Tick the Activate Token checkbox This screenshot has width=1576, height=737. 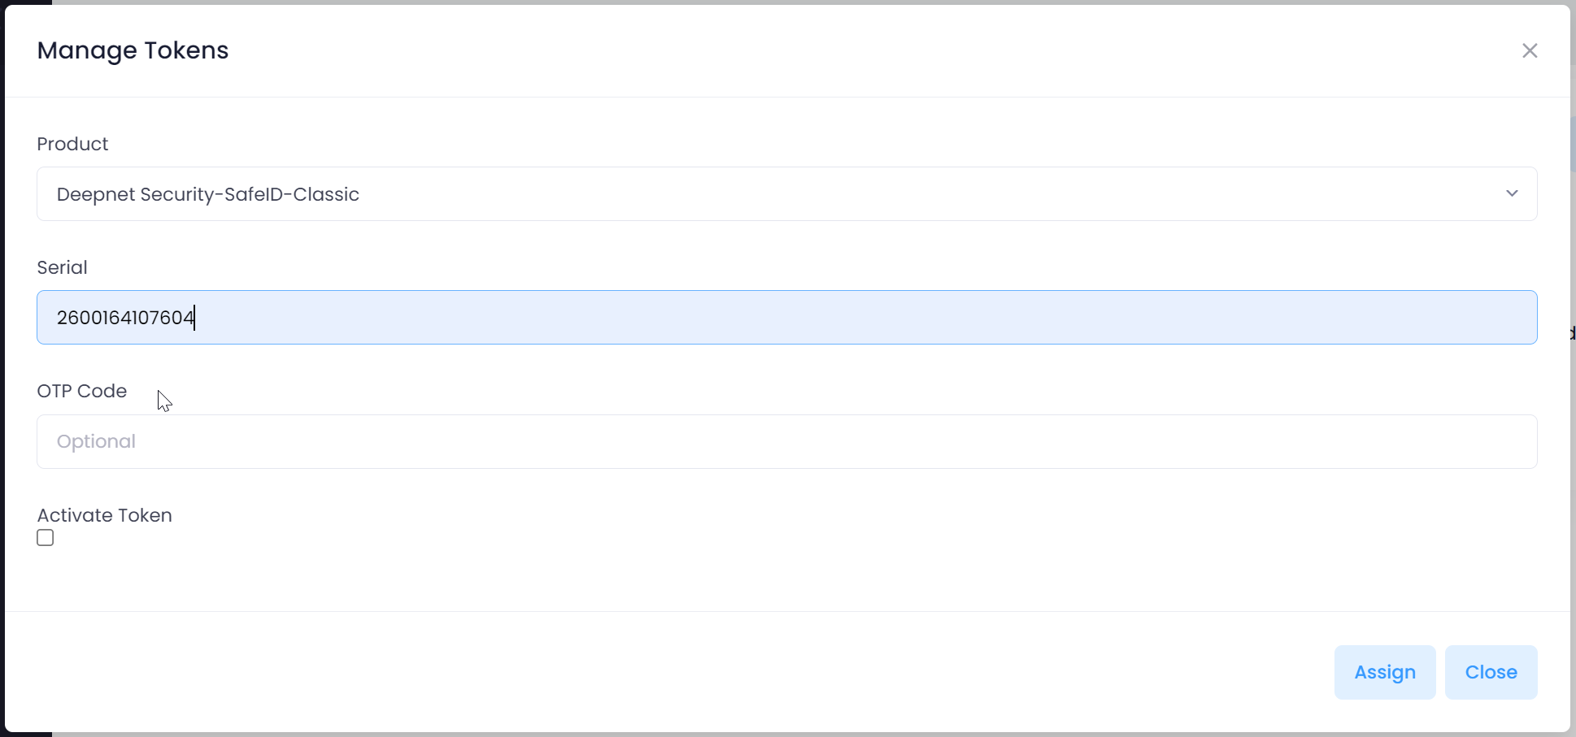click(x=46, y=538)
